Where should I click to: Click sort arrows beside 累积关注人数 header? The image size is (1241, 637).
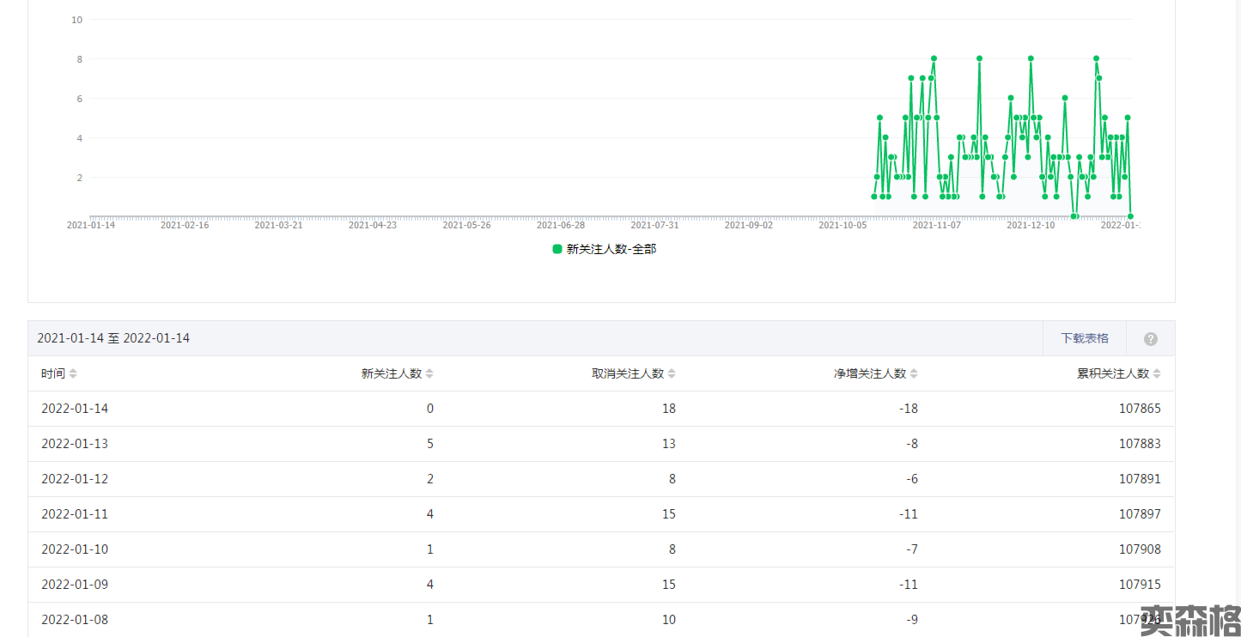[x=1157, y=373]
